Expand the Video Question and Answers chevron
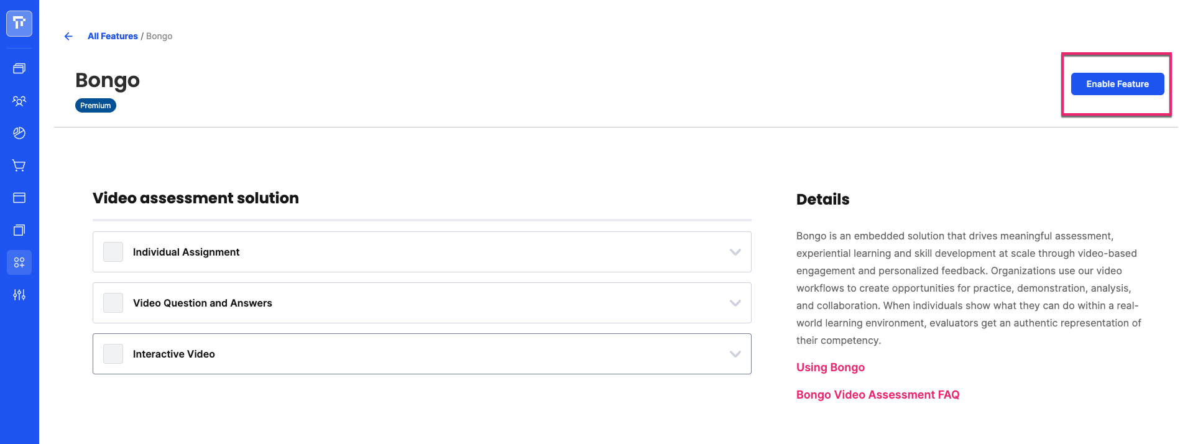This screenshot has height=444, width=1193. 735,303
